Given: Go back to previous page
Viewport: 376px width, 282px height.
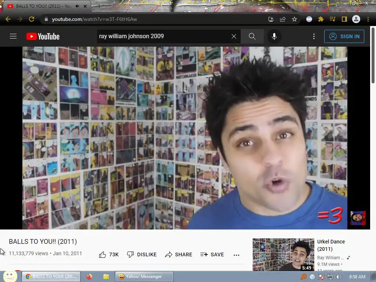Looking at the screenshot, I should [8, 19].
